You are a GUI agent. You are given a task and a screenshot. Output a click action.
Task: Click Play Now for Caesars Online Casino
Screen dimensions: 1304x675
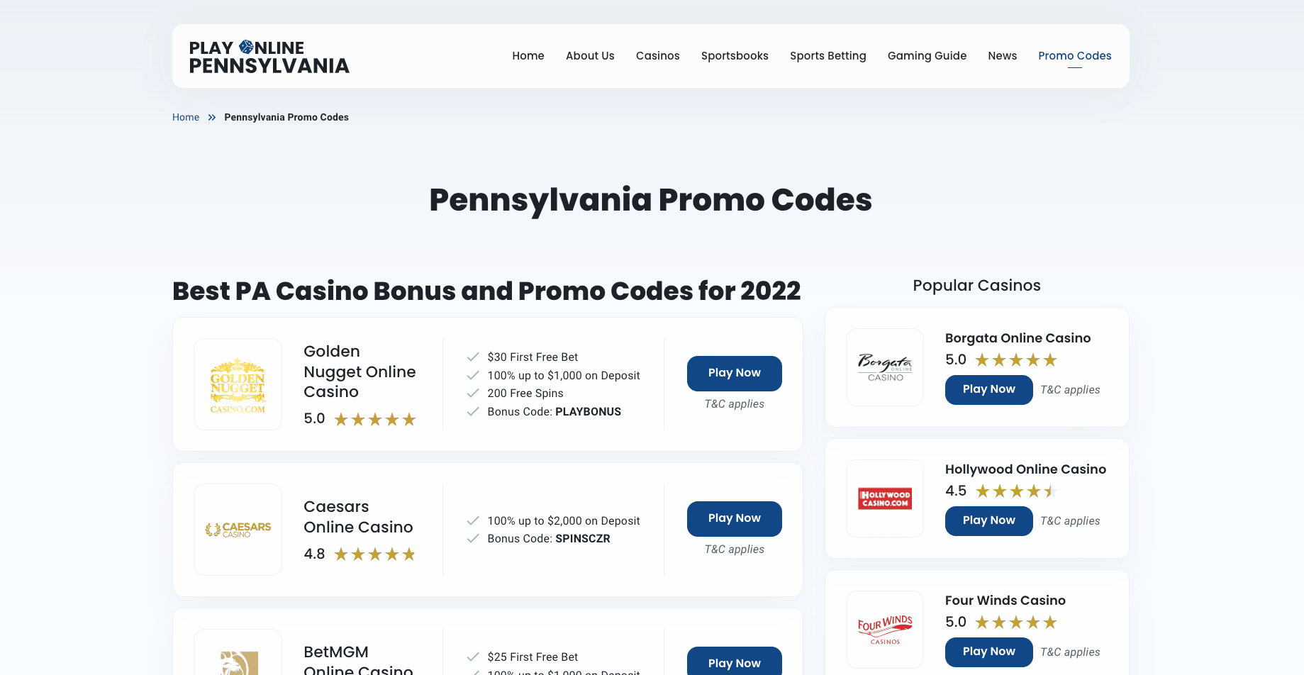[x=735, y=519]
